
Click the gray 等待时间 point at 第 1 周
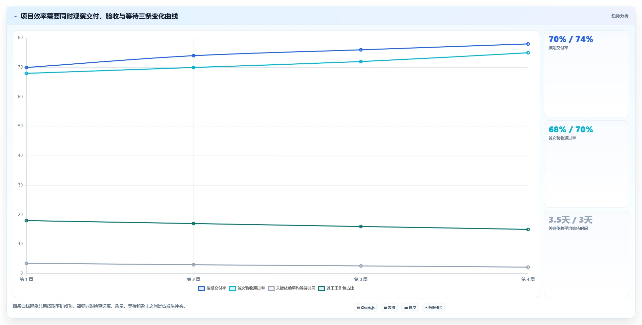pos(27,263)
